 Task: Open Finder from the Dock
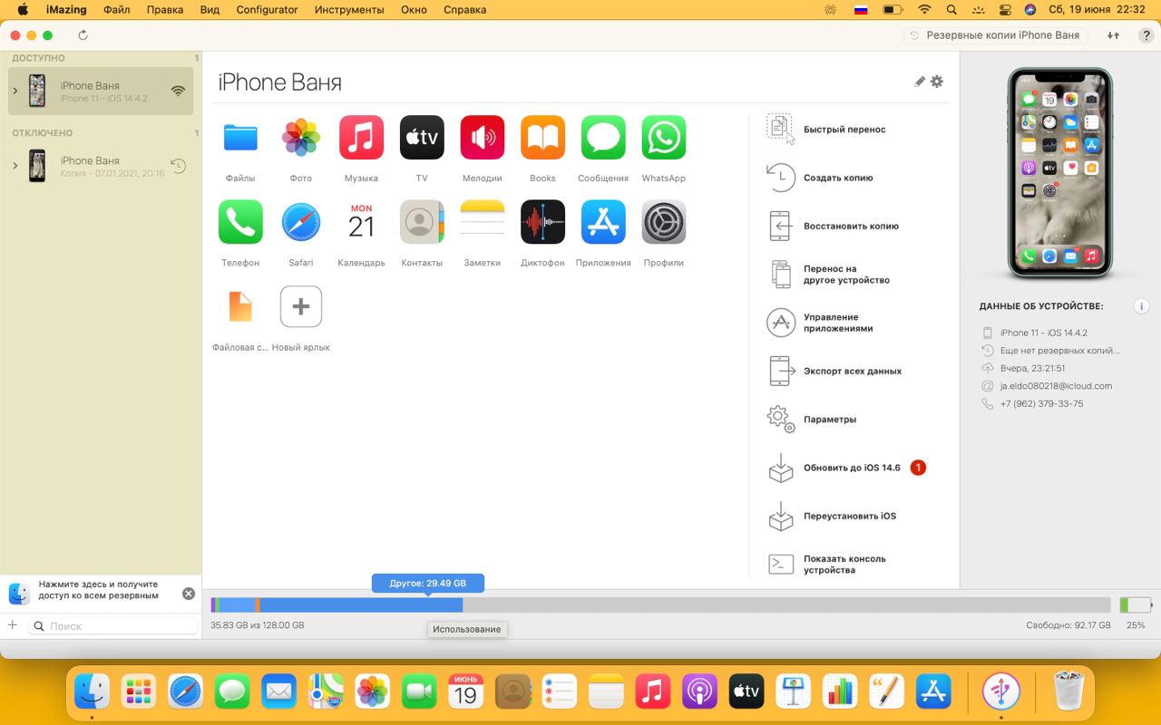[93, 691]
